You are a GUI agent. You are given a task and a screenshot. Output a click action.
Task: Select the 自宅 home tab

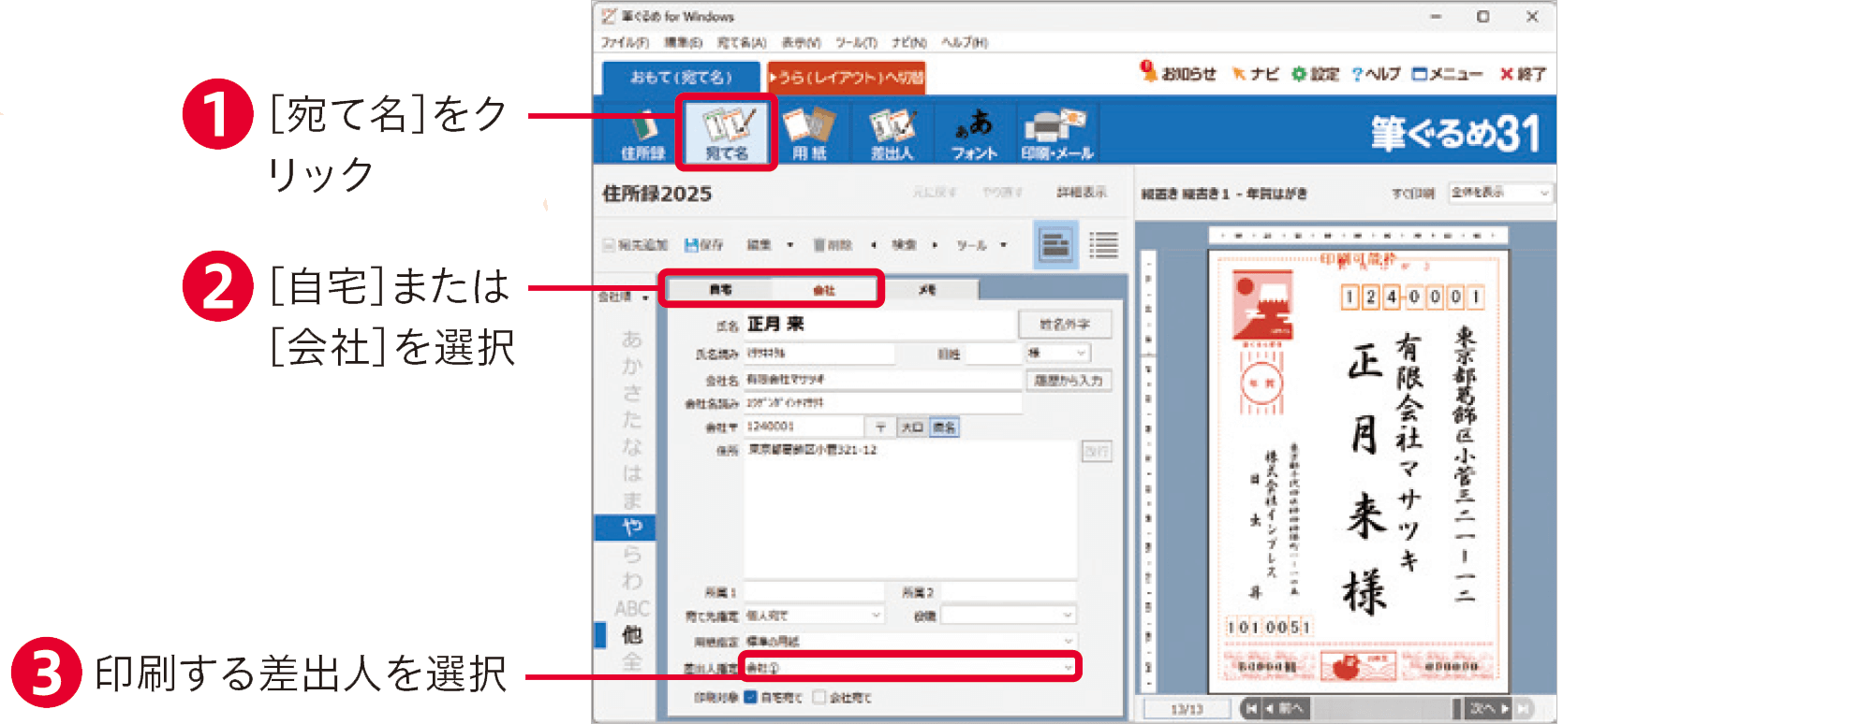click(x=720, y=290)
